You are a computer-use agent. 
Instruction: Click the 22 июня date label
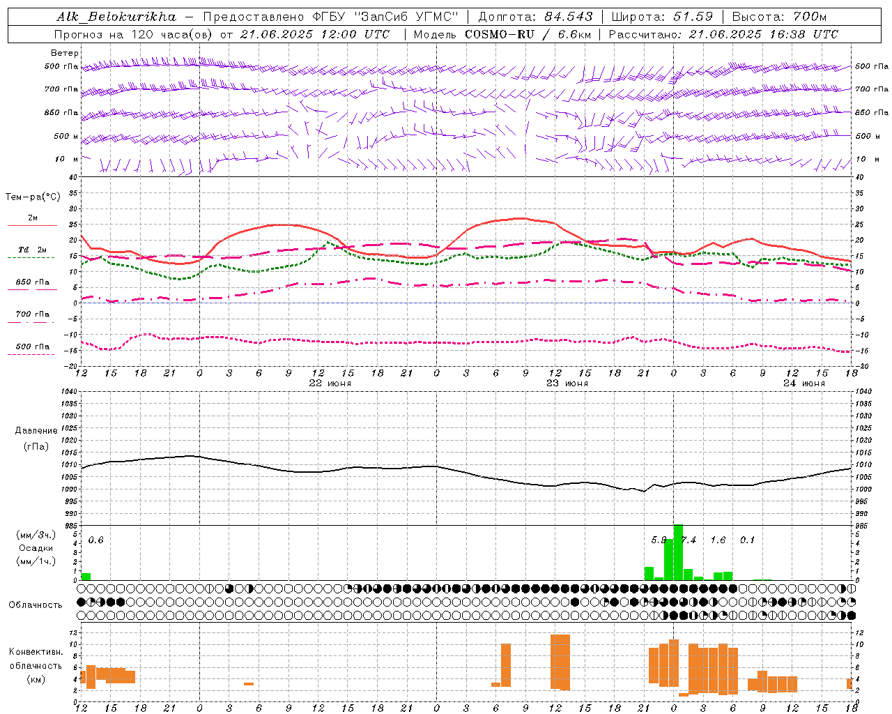[330, 383]
